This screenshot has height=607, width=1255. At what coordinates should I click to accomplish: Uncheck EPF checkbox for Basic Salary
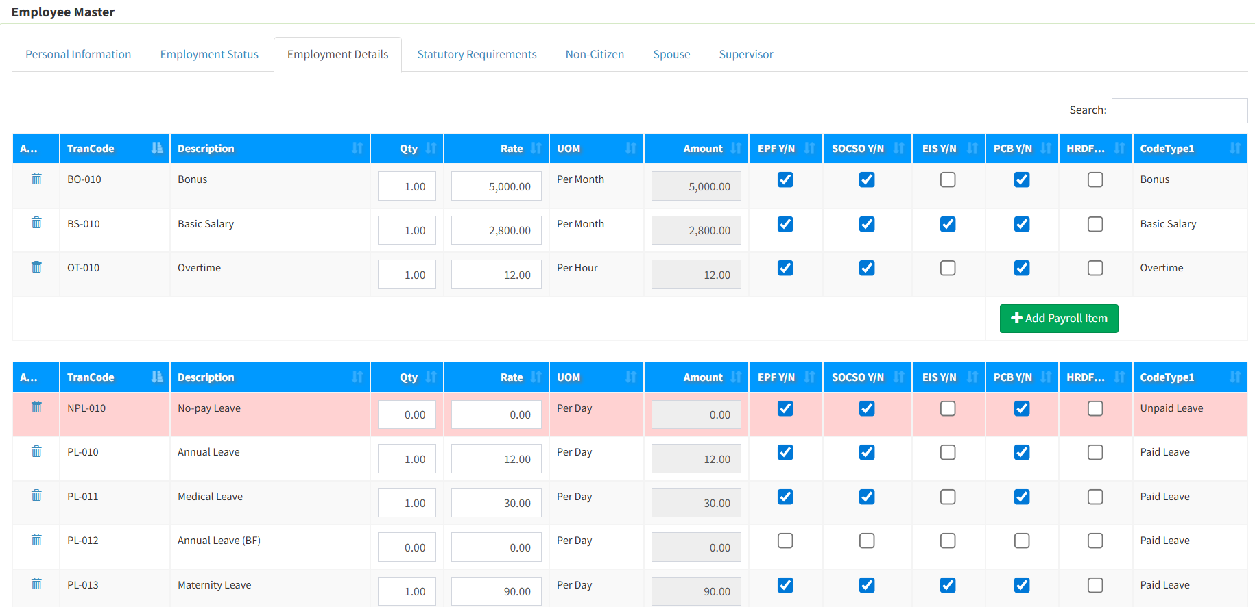[x=785, y=224]
